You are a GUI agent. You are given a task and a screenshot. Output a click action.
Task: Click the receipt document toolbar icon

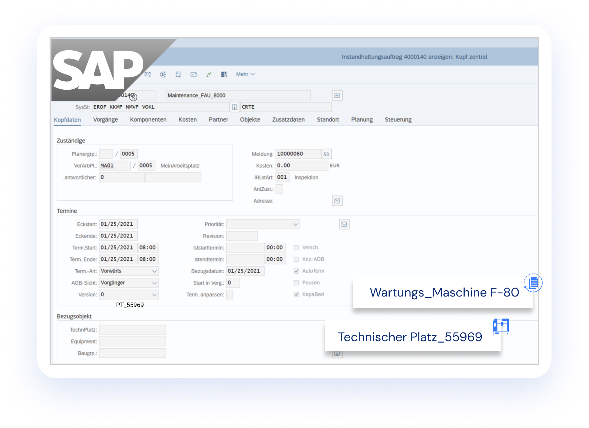(x=178, y=74)
